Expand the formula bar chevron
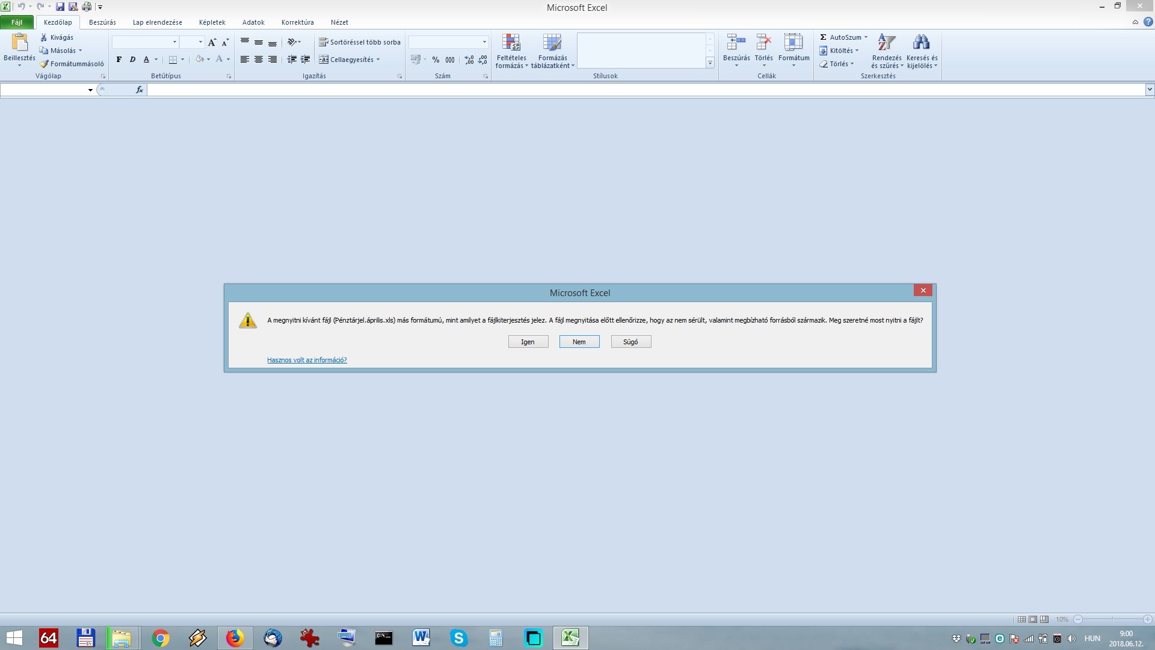The height and width of the screenshot is (650, 1155). (x=1150, y=90)
